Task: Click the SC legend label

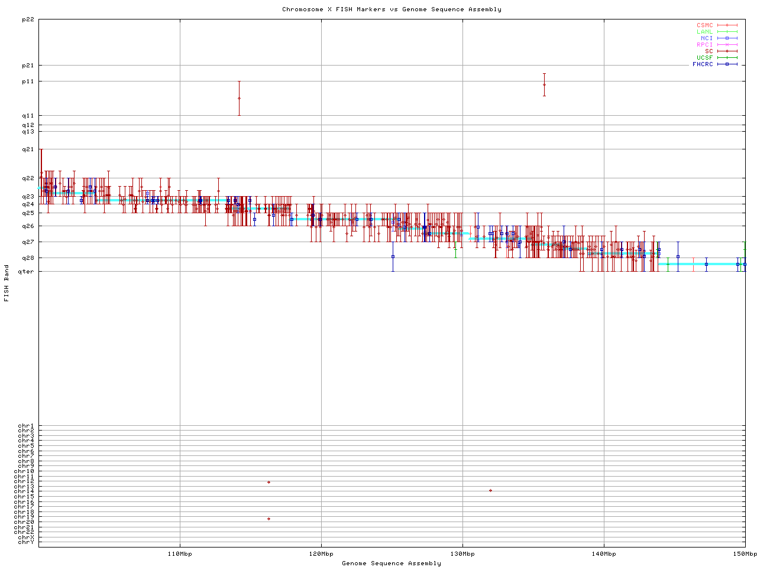Action: point(709,51)
